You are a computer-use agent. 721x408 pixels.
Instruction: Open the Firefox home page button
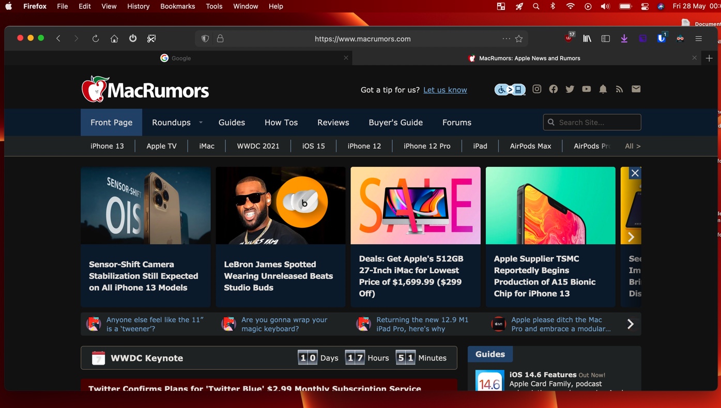pos(114,38)
